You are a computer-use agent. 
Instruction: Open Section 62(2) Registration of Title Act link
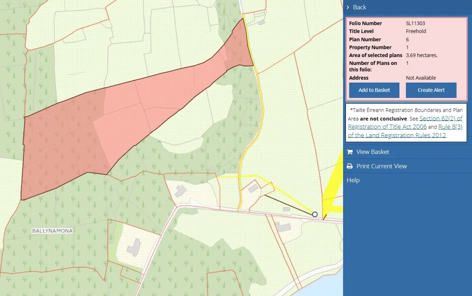coord(441,119)
